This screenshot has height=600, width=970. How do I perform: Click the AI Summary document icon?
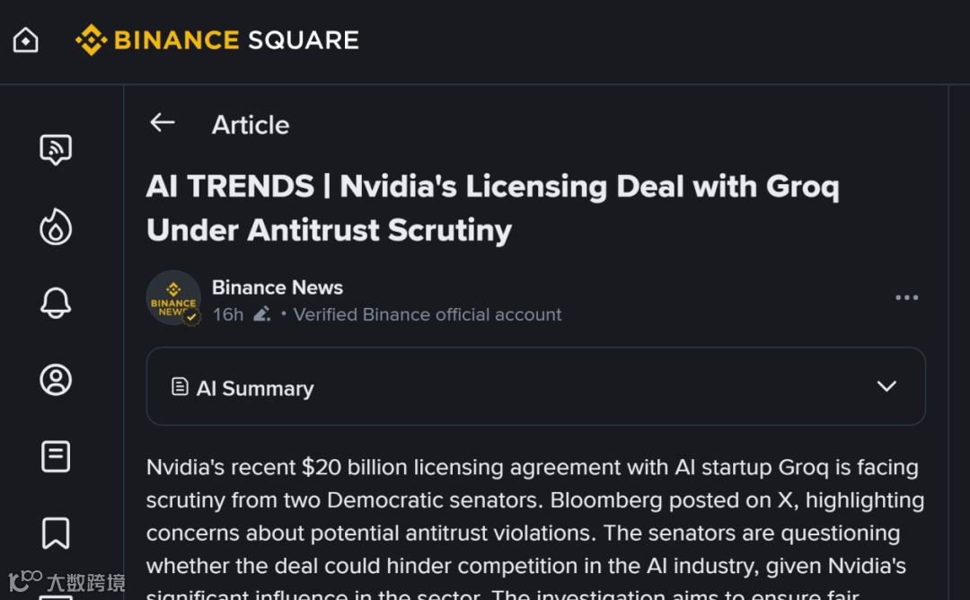pos(180,386)
